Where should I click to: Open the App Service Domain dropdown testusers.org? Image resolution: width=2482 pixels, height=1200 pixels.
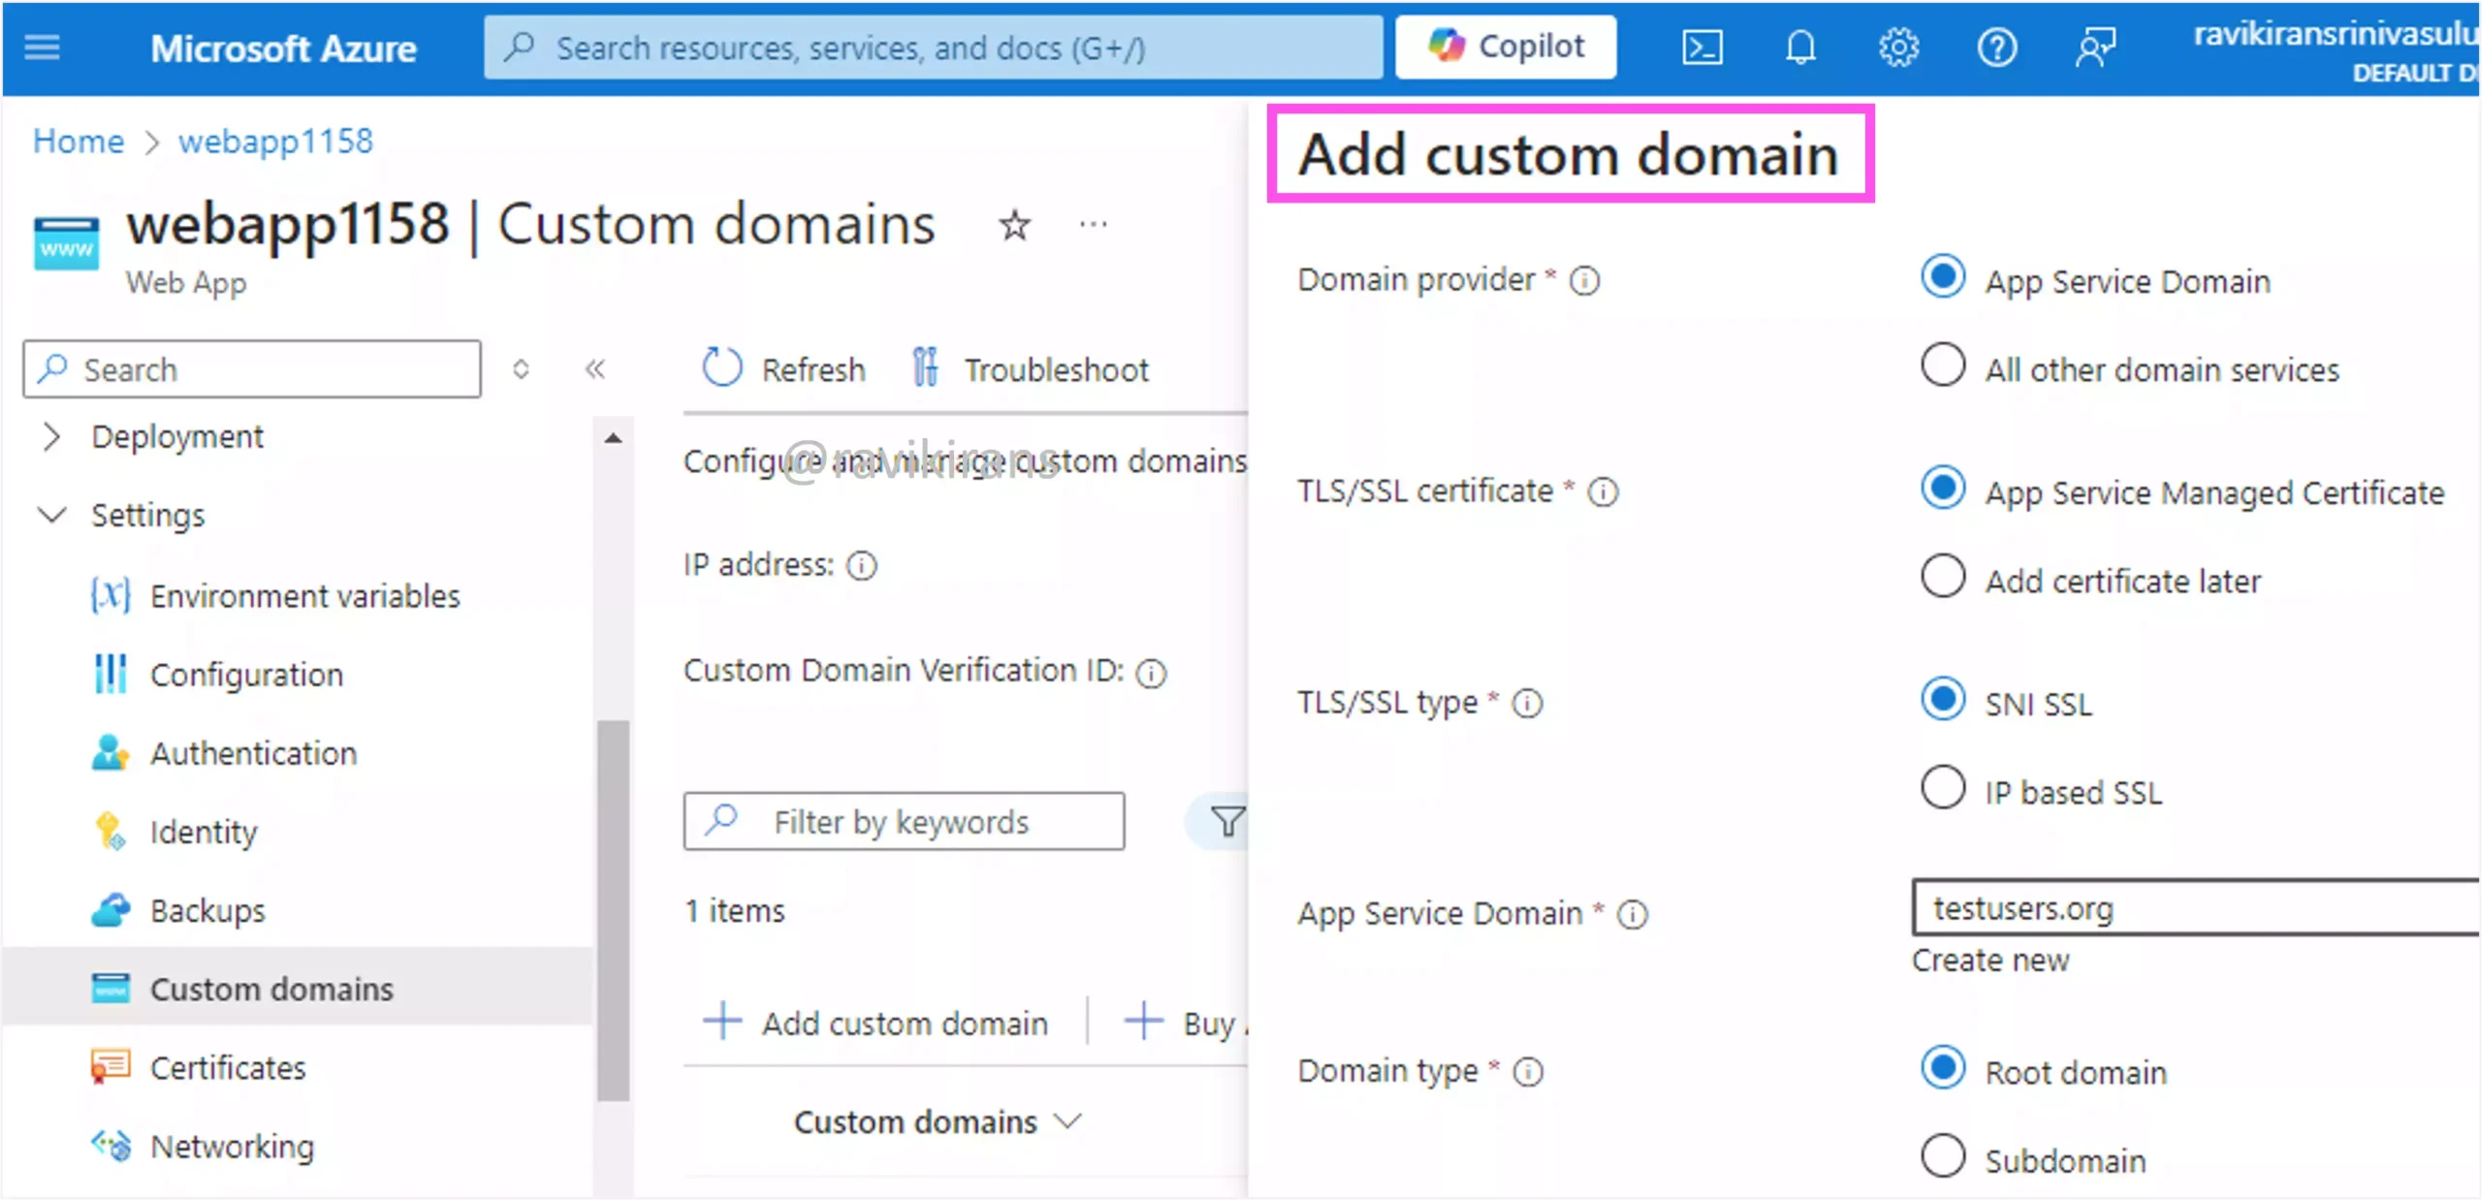[2195, 908]
